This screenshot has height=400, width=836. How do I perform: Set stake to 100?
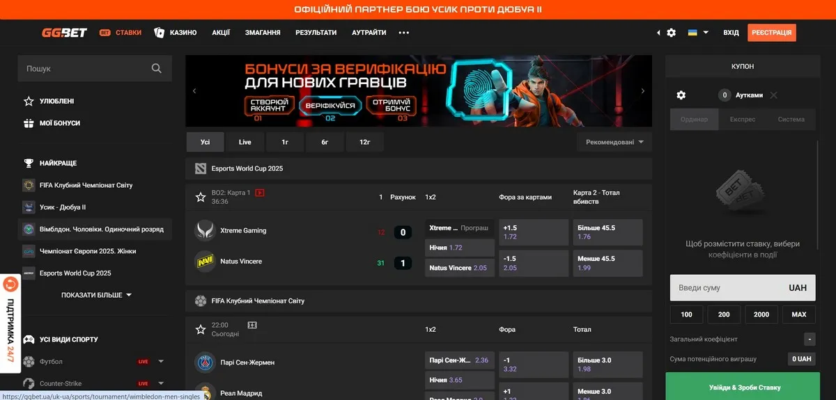[687, 314]
